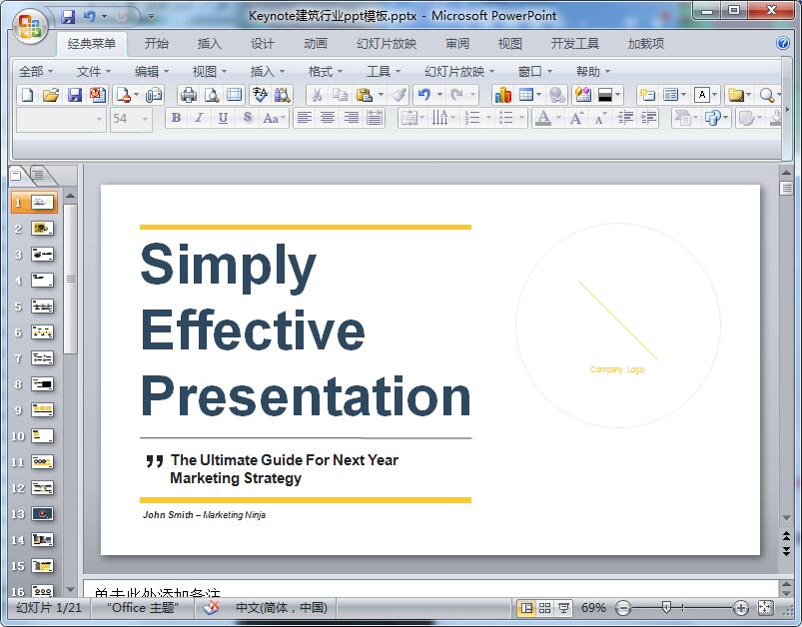Switch to slide sorter view
The height and width of the screenshot is (627, 802).
pyautogui.click(x=545, y=608)
